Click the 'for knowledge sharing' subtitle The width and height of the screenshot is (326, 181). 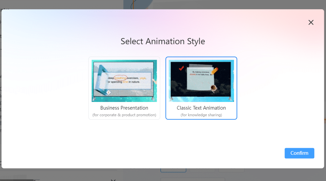[201, 115]
